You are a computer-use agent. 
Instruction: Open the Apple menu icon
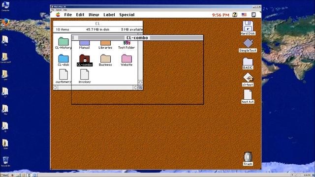[x=58, y=15]
